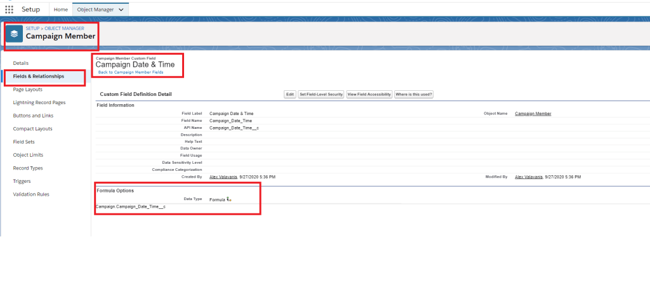The height and width of the screenshot is (308, 650).
Task: Open View Field Accessibility
Action: [x=369, y=94]
